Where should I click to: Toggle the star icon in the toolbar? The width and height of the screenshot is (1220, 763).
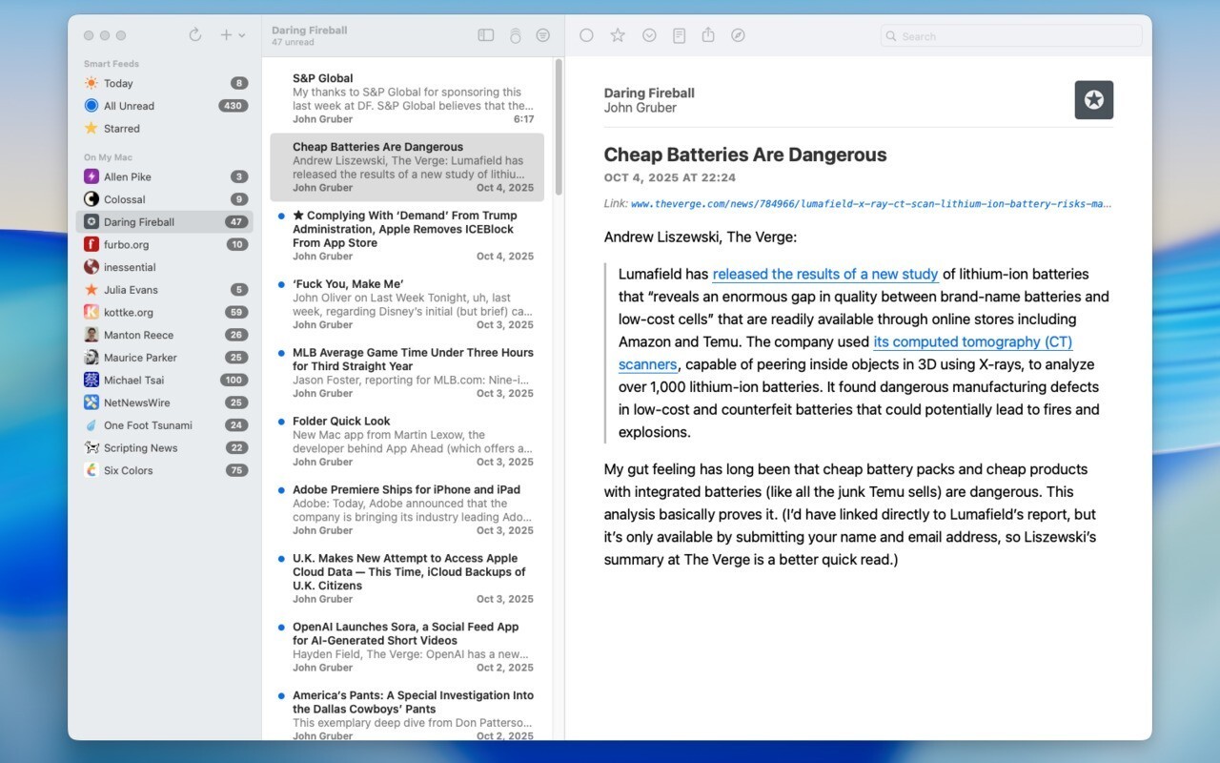618,35
